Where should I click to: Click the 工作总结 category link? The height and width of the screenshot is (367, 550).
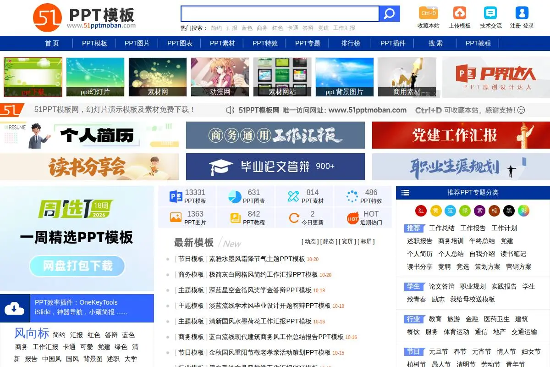click(442, 228)
